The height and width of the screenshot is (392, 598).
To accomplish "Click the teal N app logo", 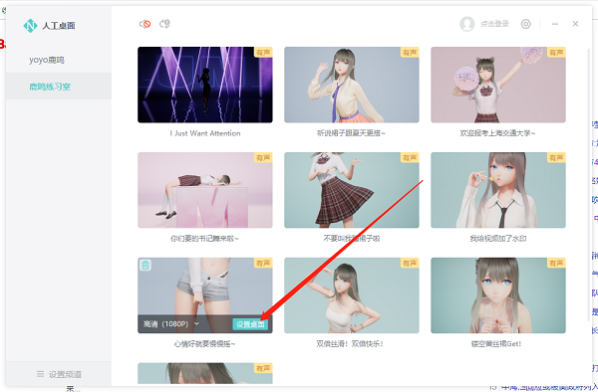I will click(30, 26).
